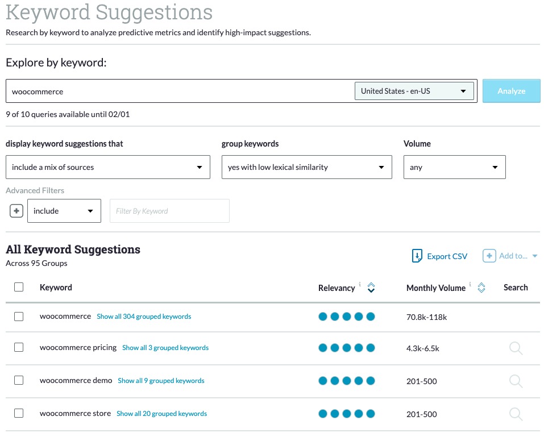
Task: Click search magnifier for woocommerce store
Action: 516,414
